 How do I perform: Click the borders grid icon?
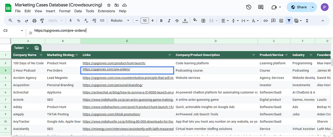tap(203, 21)
